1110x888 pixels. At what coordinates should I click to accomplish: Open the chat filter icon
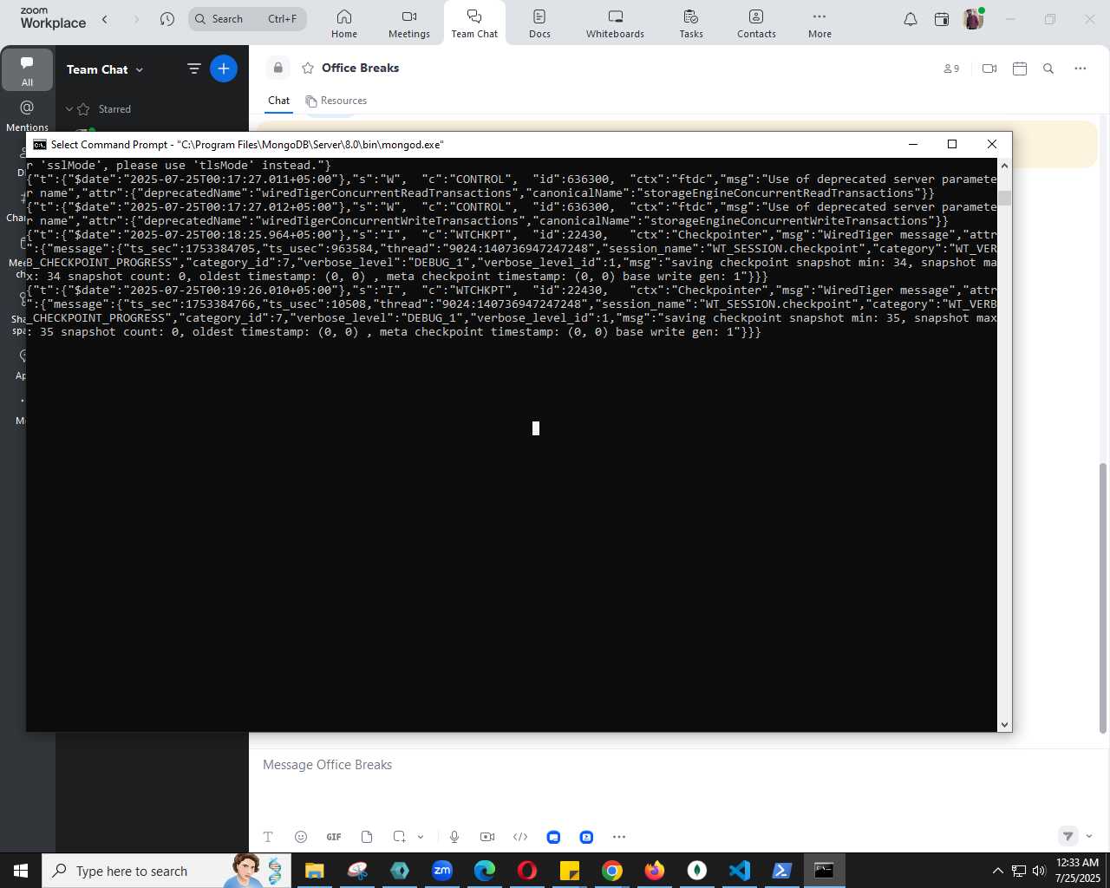(194, 69)
